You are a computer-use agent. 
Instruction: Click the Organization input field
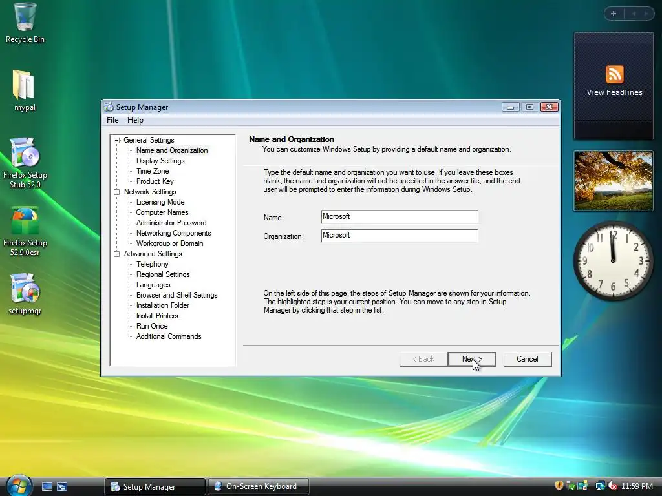click(x=399, y=235)
